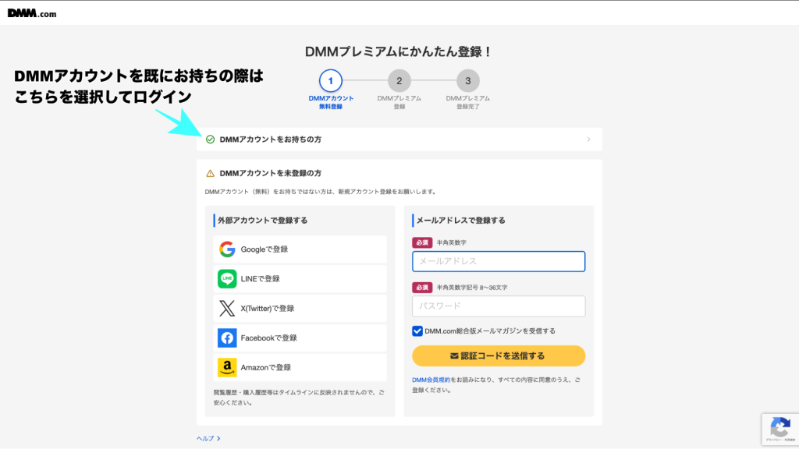This screenshot has width=799, height=449.
Task: Focus the パスワード input field
Action: click(x=499, y=306)
